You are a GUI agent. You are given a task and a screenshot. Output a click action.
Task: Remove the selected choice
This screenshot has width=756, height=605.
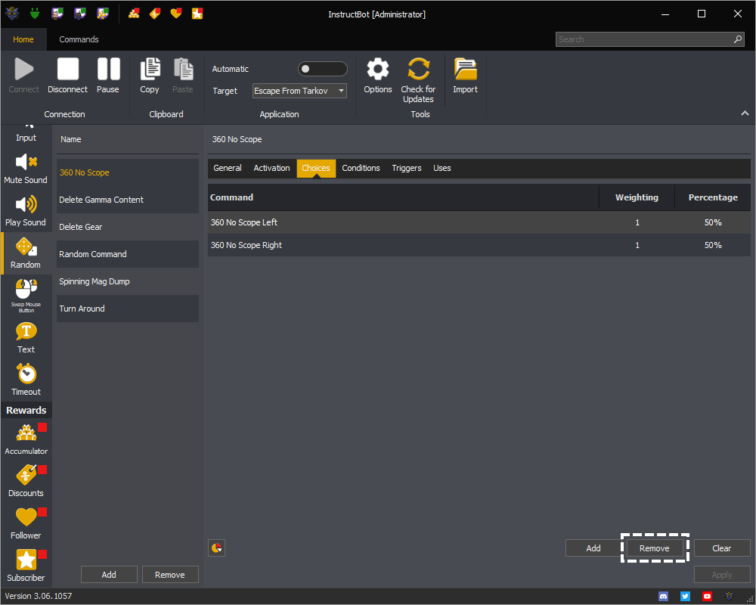(x=655, y=548)
